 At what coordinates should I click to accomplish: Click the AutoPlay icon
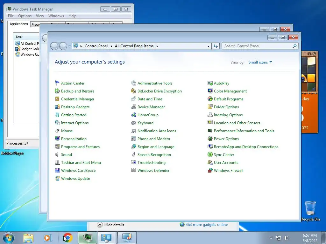[210, 83]
